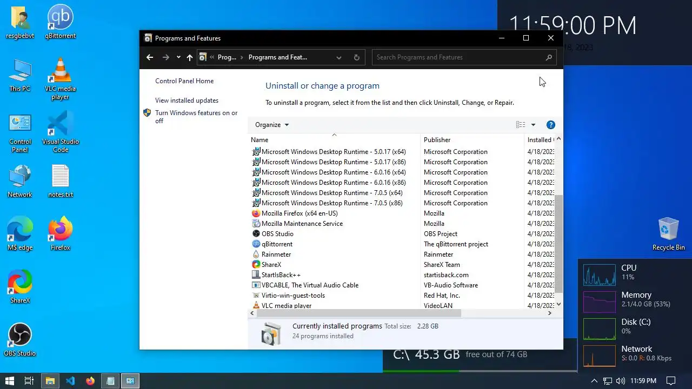Click the Control Panel taskbar icon
The width and height of the screenshot is (692, 389).
[x=130, y=381]
